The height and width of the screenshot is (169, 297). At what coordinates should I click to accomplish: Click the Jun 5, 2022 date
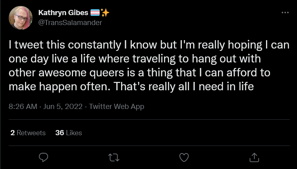pos(63,107)
